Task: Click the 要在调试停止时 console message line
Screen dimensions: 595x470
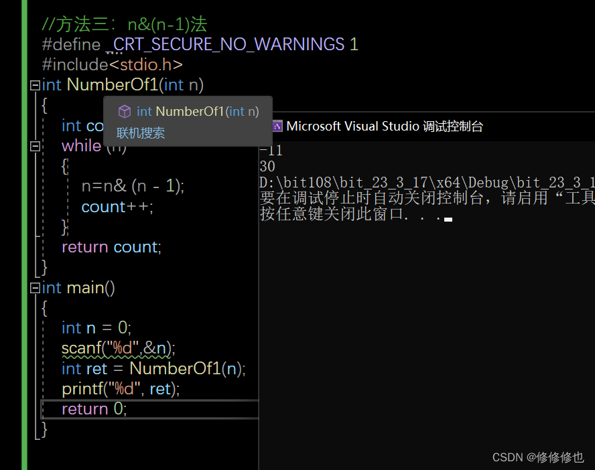Action: click(x=427, y=198)
